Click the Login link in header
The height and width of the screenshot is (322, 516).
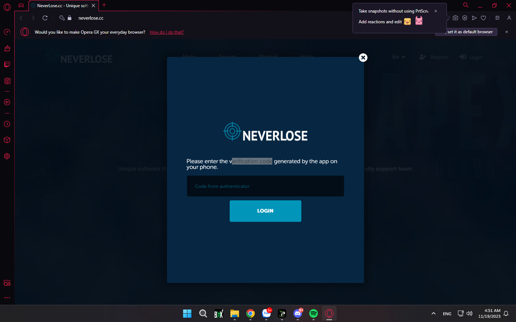(x=470, y=57)
